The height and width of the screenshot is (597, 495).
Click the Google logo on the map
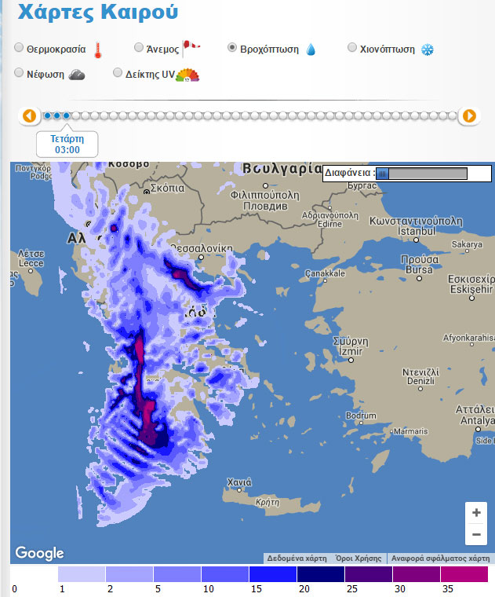point(39,553)
